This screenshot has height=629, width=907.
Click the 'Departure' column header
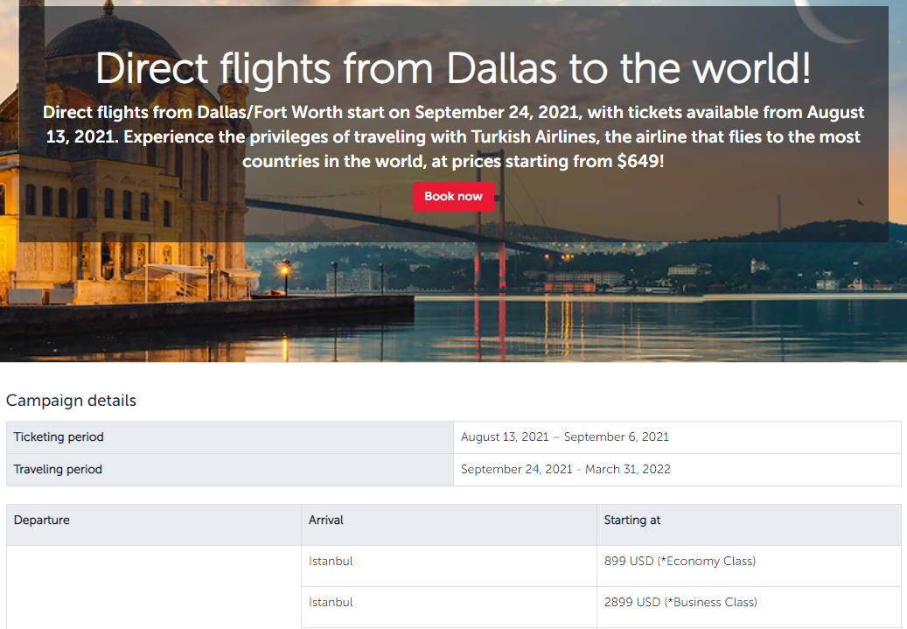point(154,525)
